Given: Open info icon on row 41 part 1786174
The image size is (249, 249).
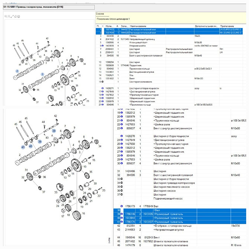Looking at the screenshot, I should click(122, 222).
